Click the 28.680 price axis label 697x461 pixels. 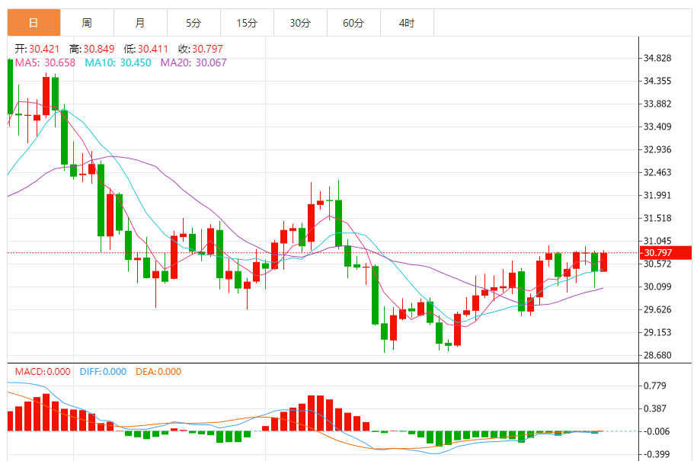click(x=657, y=355)
